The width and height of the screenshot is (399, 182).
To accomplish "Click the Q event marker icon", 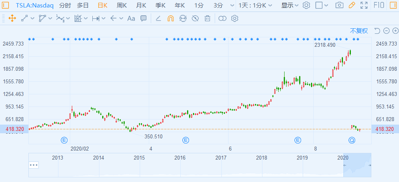I will 352,140.
